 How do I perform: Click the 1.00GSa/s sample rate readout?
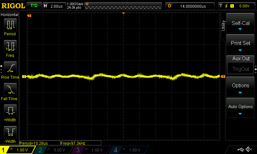point(75,4)
